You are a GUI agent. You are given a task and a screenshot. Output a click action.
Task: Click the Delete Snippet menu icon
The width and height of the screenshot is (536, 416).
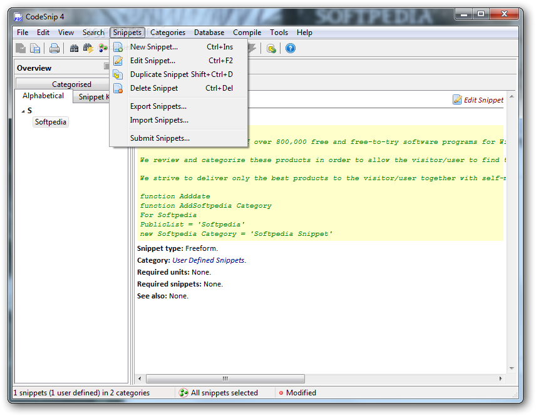point(118,88)
